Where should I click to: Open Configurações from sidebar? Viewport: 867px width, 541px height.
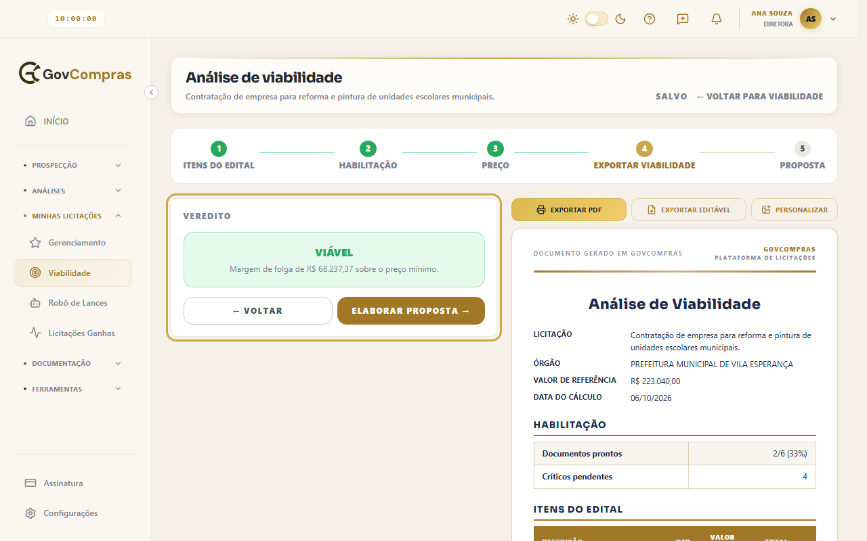[73, 513]
